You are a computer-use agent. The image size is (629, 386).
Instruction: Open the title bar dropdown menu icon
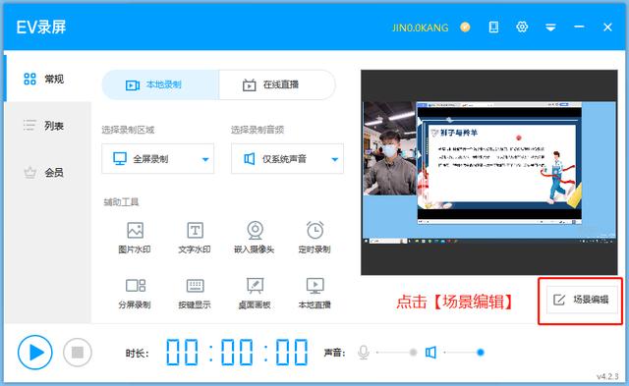[550, 28]
